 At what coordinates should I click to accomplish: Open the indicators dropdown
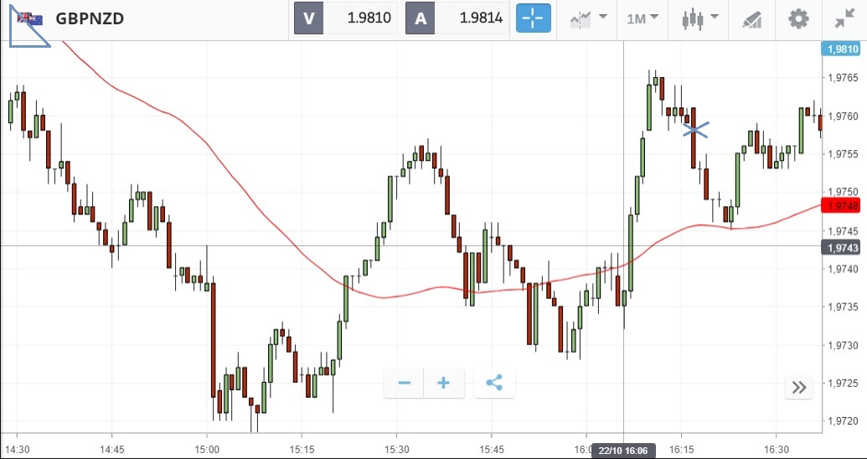point(588,18)
